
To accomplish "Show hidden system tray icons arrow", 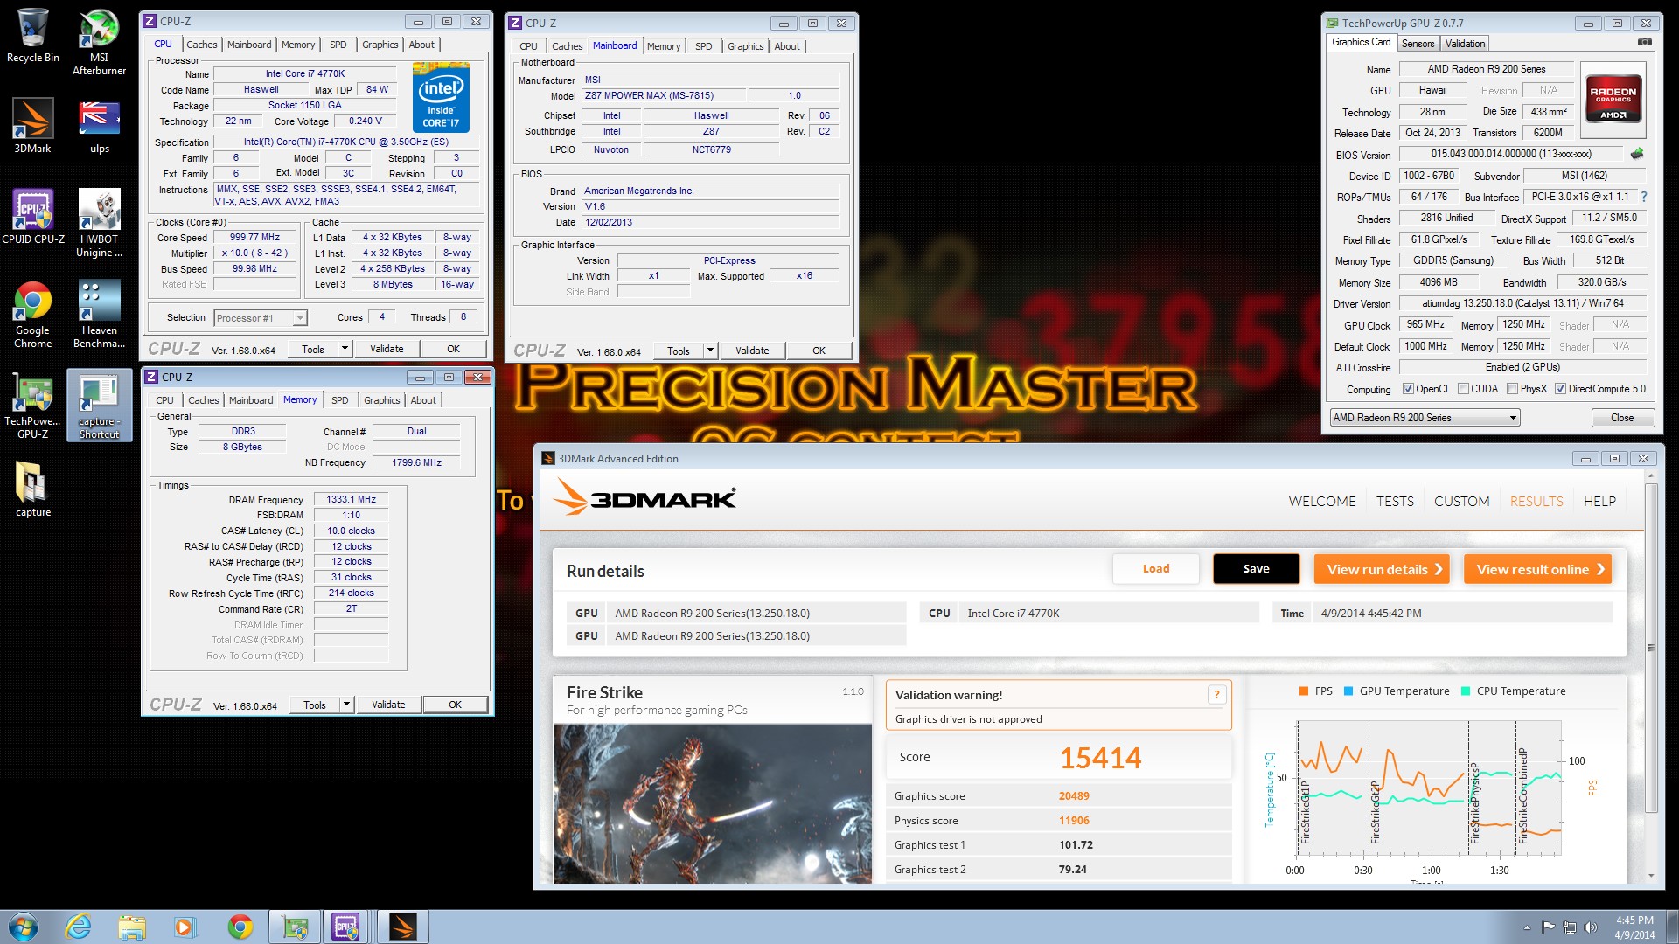I will point(1527,927).
